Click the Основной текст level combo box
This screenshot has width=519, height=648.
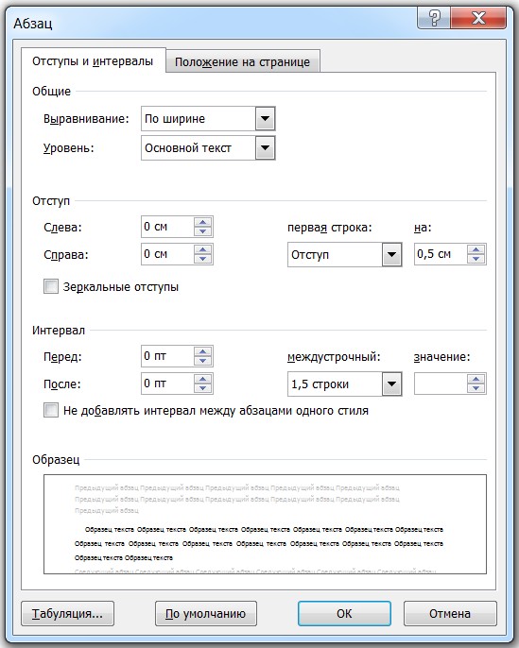click(208, 148)
